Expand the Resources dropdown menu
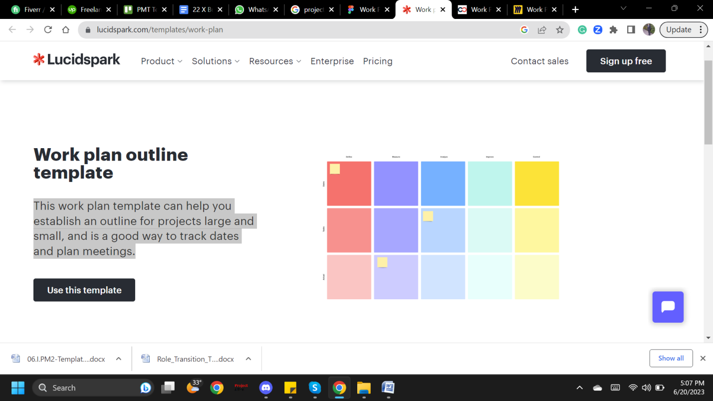Screen dimensions: 713x401 click(275, 61)
